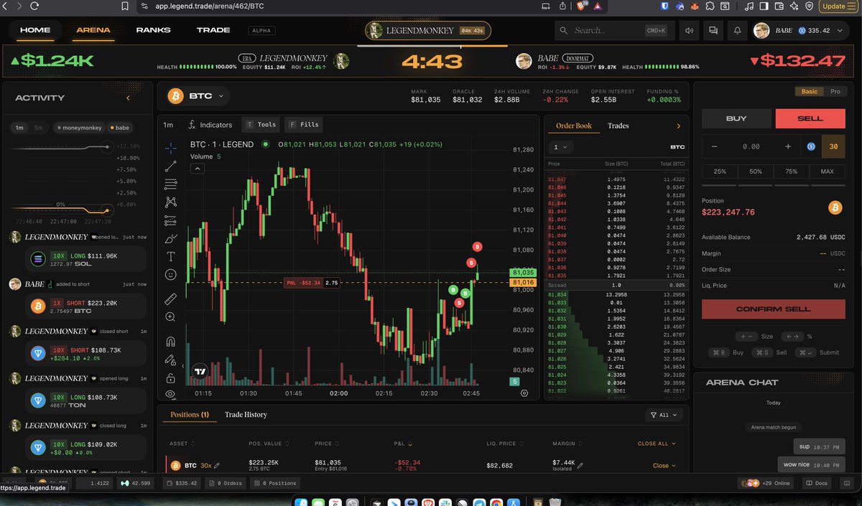Open notifications bell

(737, 31)
